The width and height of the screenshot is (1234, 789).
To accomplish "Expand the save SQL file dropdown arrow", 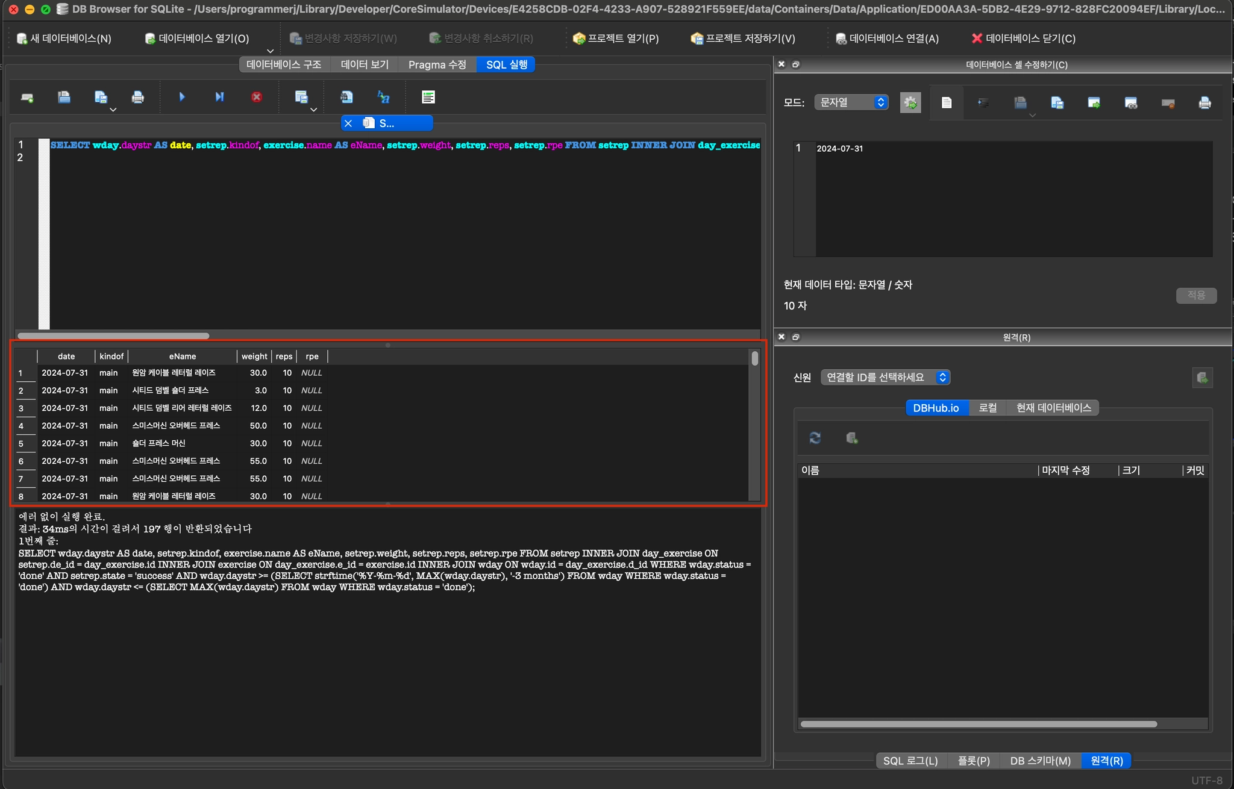I will pos(113,110).
